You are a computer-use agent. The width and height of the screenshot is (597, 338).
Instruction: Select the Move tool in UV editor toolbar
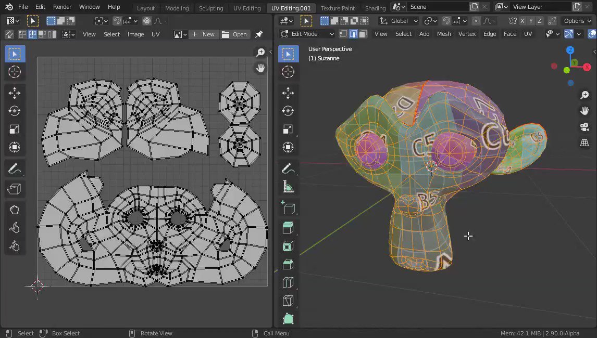[15, 93]
